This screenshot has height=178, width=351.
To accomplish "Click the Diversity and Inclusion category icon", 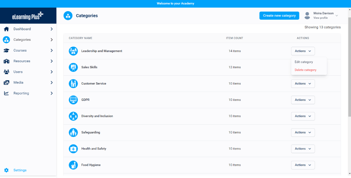I will pos(73,116).
